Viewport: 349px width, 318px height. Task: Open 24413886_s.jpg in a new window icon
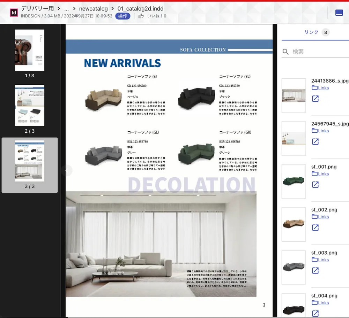click(315, 99)
